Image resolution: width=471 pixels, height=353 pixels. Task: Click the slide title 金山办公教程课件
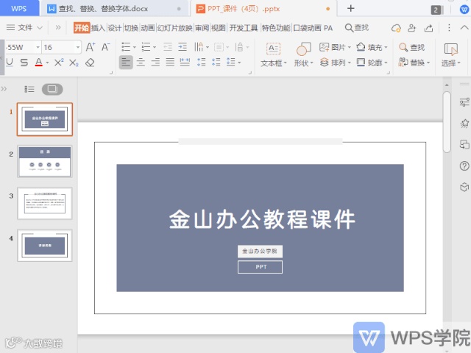[262, 219]
